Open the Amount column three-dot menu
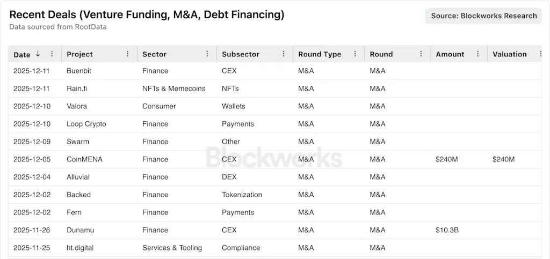550x259 pixels. point(477,54)
